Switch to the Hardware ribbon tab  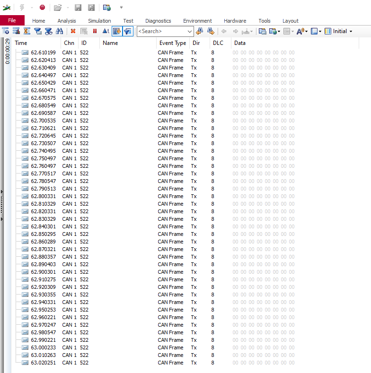[x=235, y=21]
